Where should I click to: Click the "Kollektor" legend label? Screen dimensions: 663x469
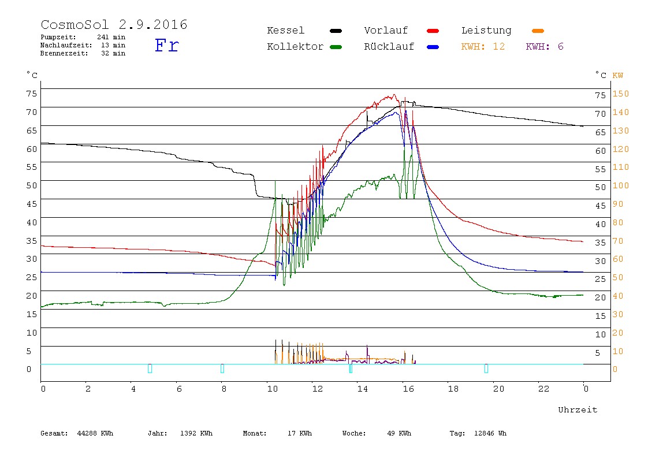coord(295,47)
